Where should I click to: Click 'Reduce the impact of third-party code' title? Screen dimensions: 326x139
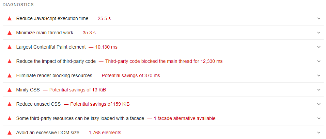click(56, 61)
